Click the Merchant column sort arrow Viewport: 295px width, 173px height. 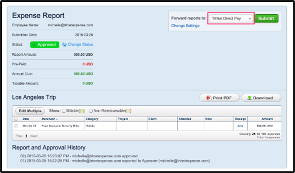pos(57,119)
